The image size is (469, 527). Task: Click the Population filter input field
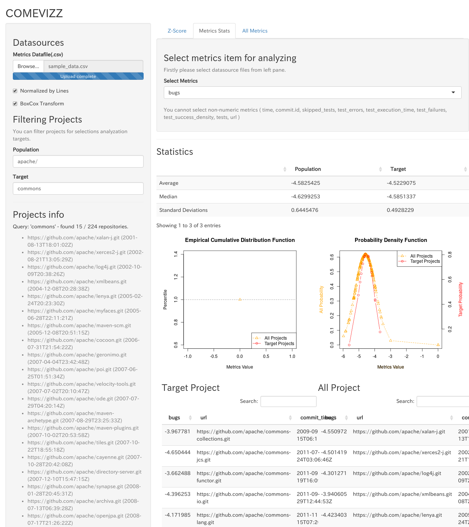coord(78,161)
